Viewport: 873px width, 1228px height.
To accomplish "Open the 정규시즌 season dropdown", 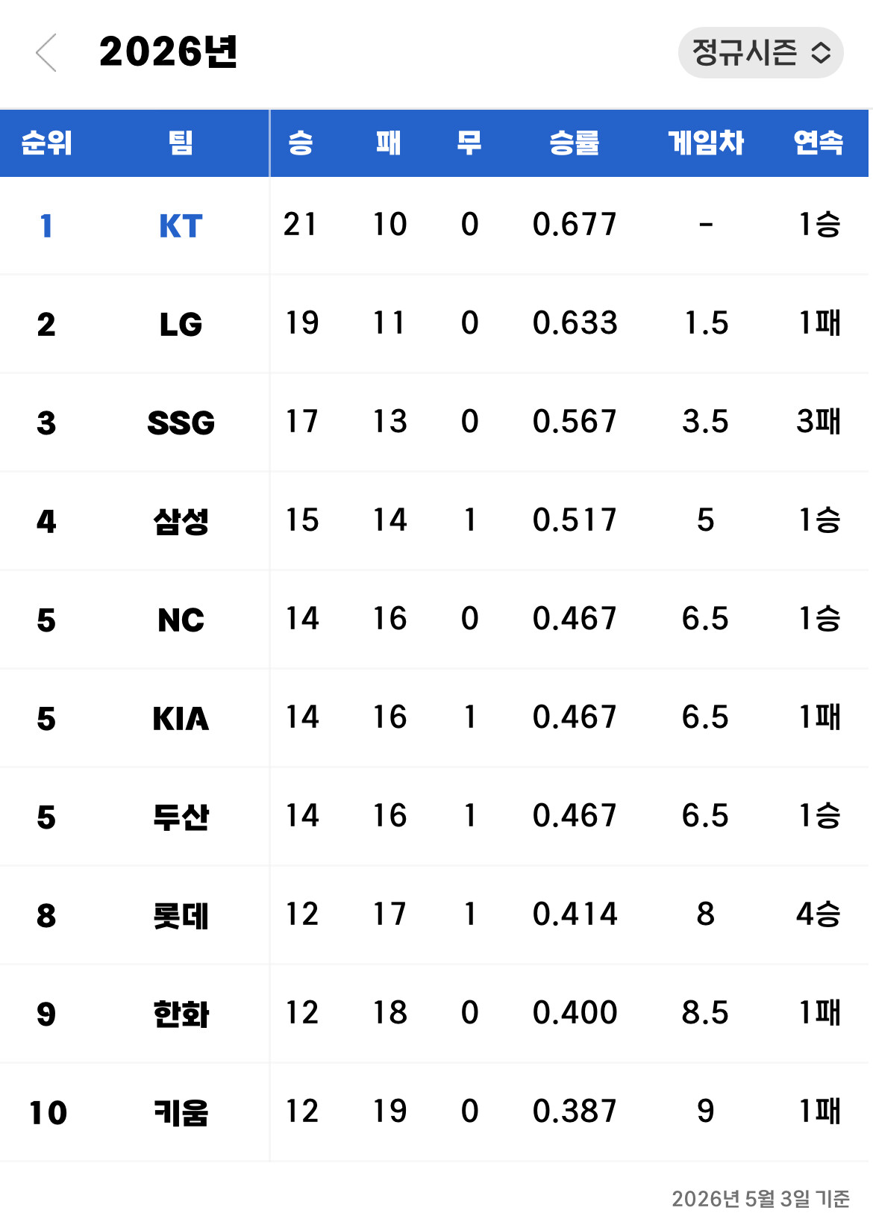I will pos(760,52).
